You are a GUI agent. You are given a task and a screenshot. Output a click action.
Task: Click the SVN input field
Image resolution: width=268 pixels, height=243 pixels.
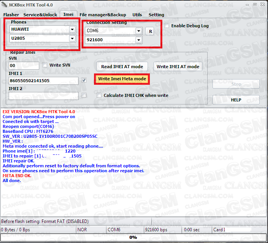coord(24,65)
